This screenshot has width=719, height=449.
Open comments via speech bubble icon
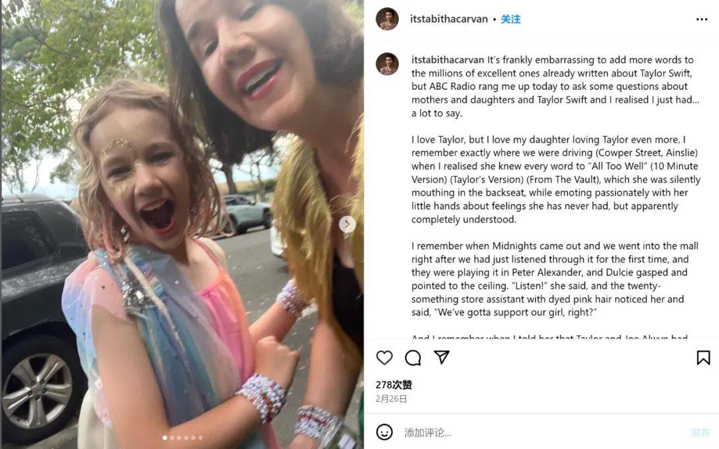(x=413, y=358)
